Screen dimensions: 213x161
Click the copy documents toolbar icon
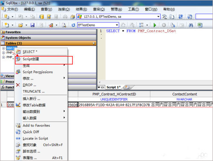point(172,17)
